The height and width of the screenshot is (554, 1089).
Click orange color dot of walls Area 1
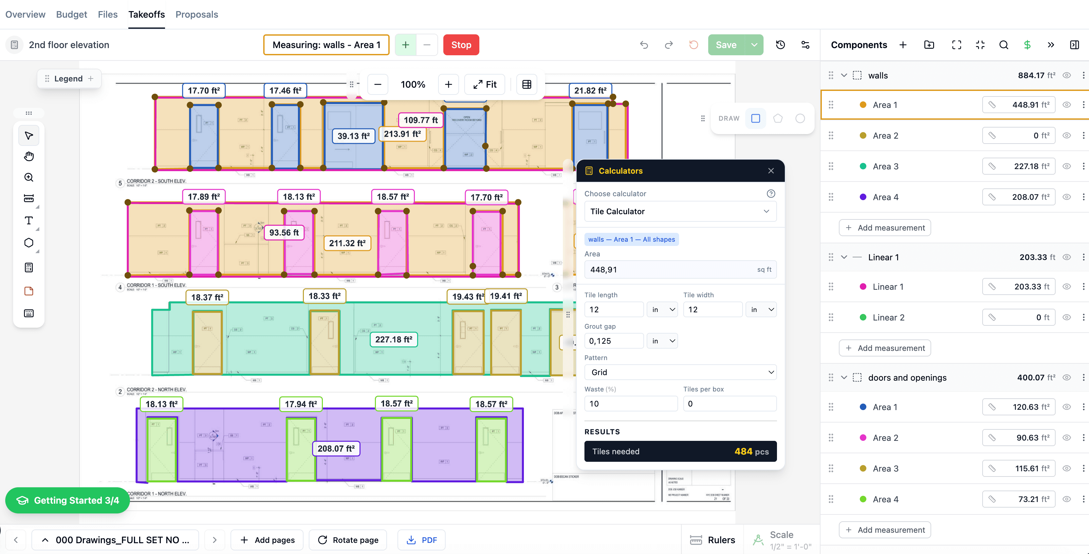[863, 105]
